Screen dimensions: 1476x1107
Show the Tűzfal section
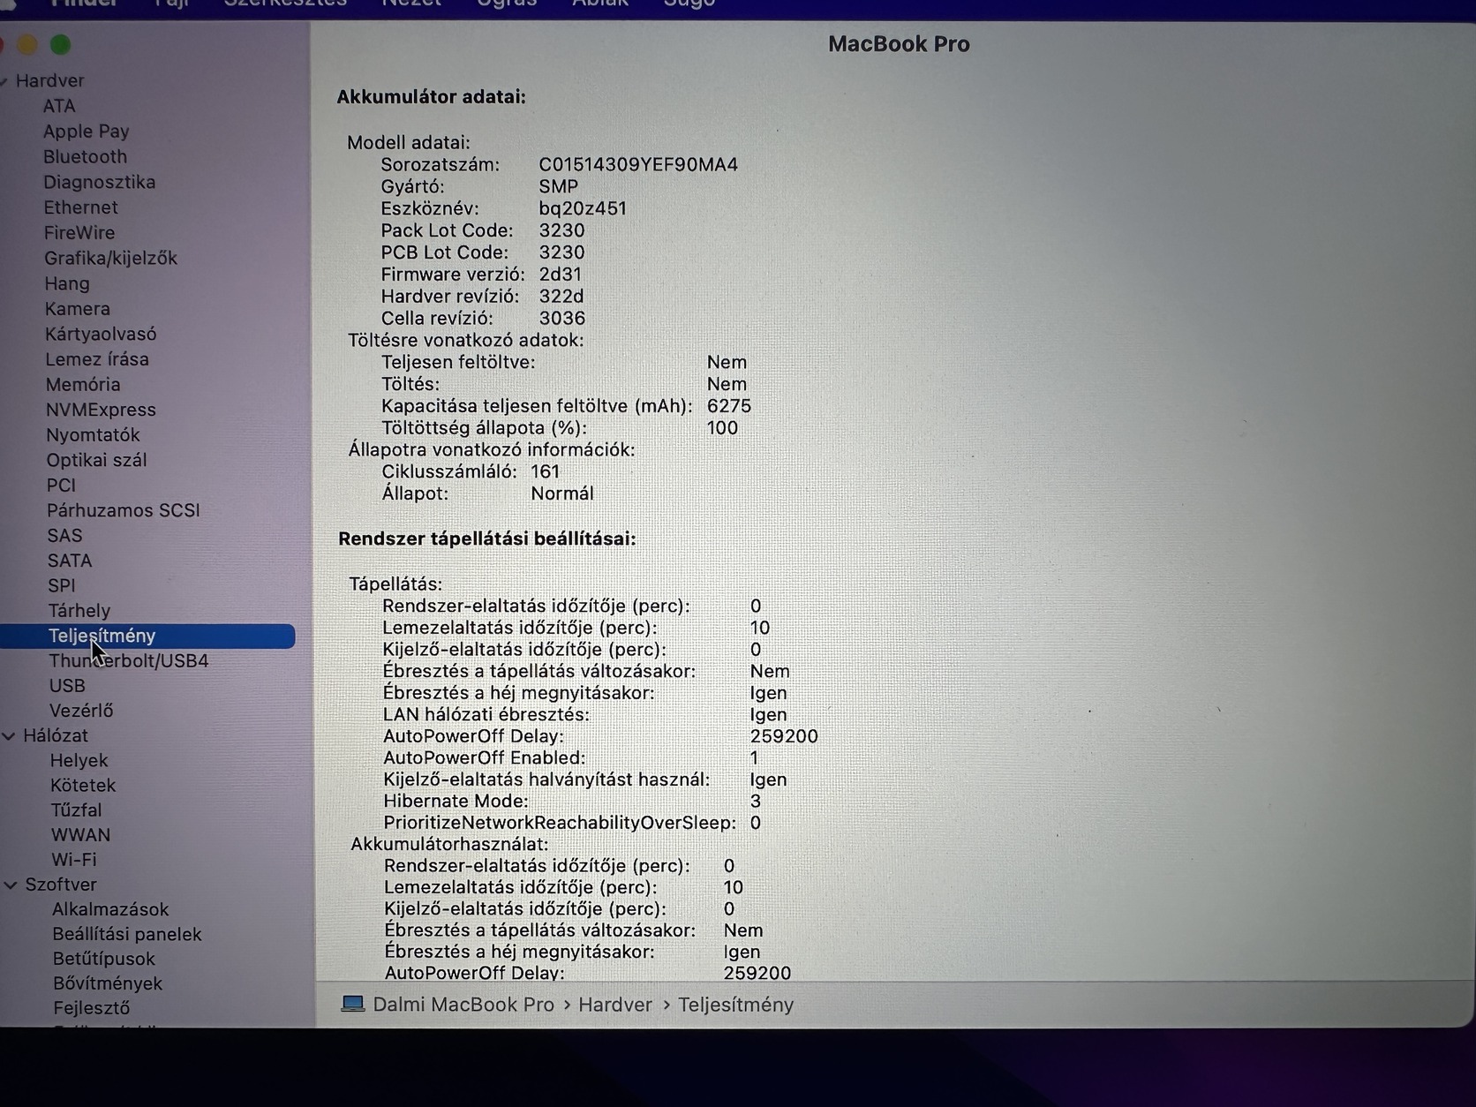[x=77, y=810]
